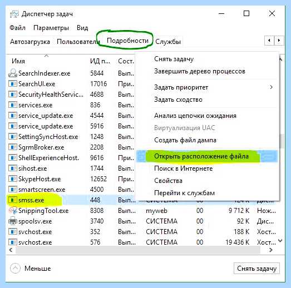Click the spoolsv.exe printer icon

tap(13, 221)
